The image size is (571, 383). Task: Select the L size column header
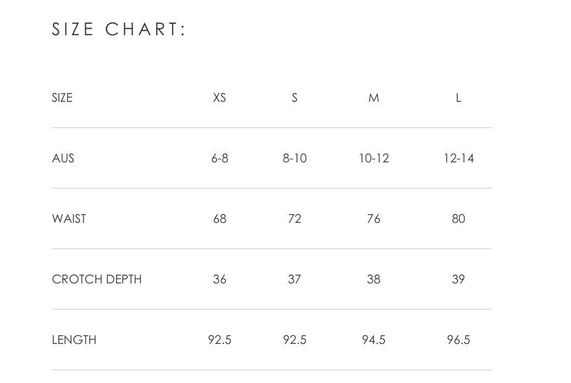(458, 97)
